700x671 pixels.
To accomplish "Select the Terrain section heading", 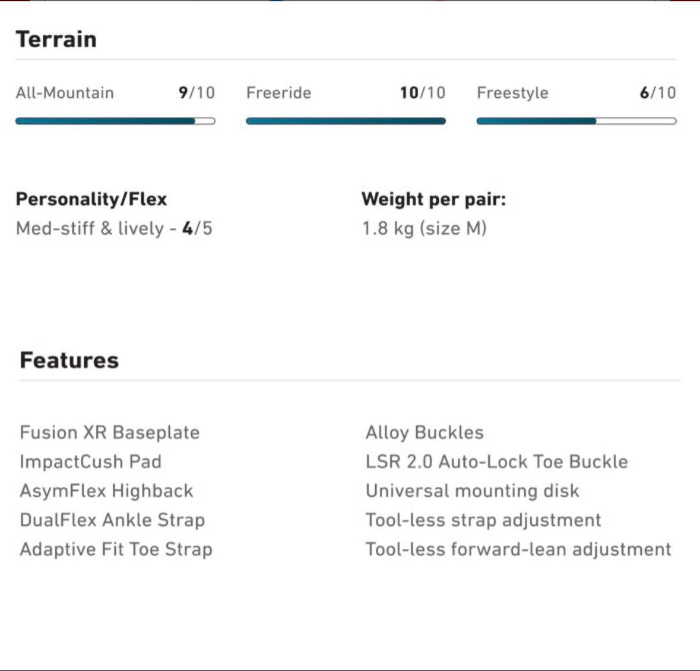I will (56, 39).
